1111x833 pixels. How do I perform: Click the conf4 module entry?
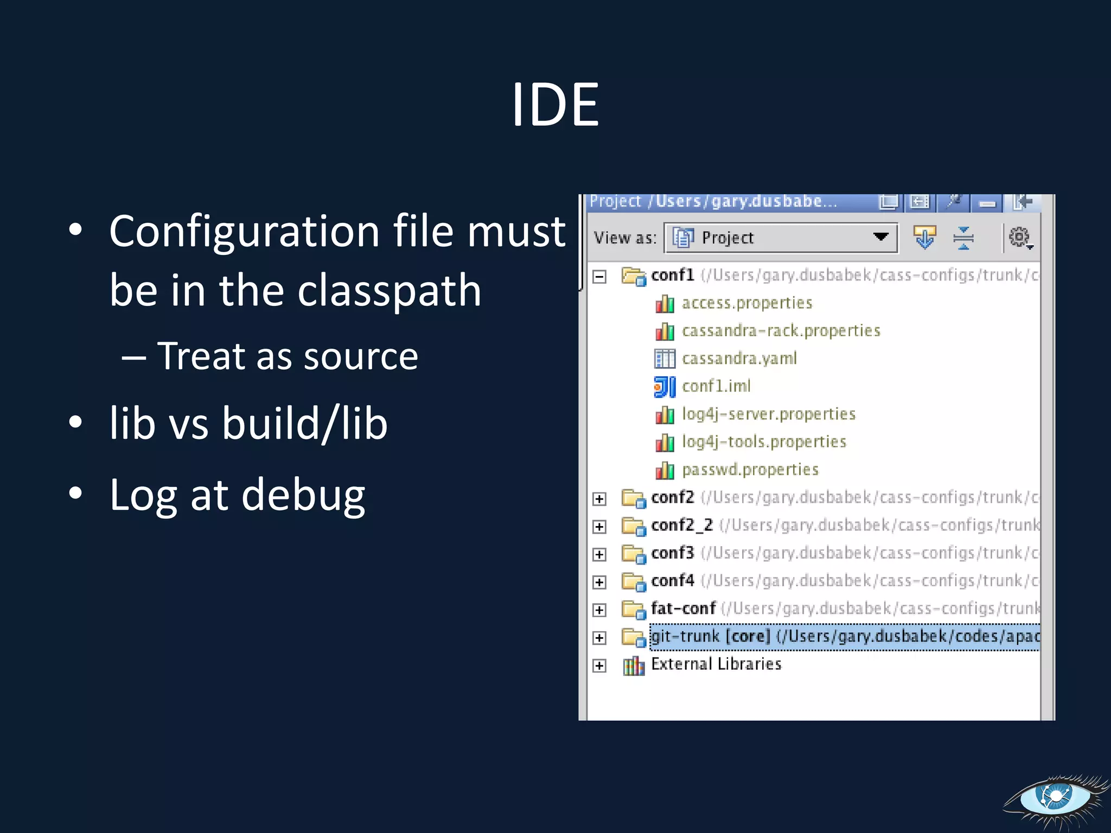tap(673, 581)
